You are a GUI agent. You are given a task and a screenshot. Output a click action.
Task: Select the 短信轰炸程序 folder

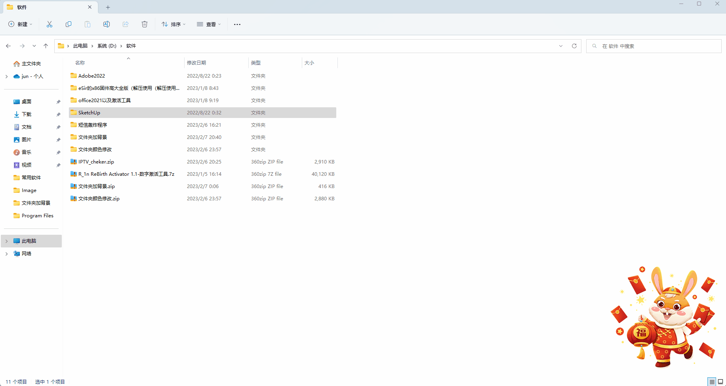202,125
